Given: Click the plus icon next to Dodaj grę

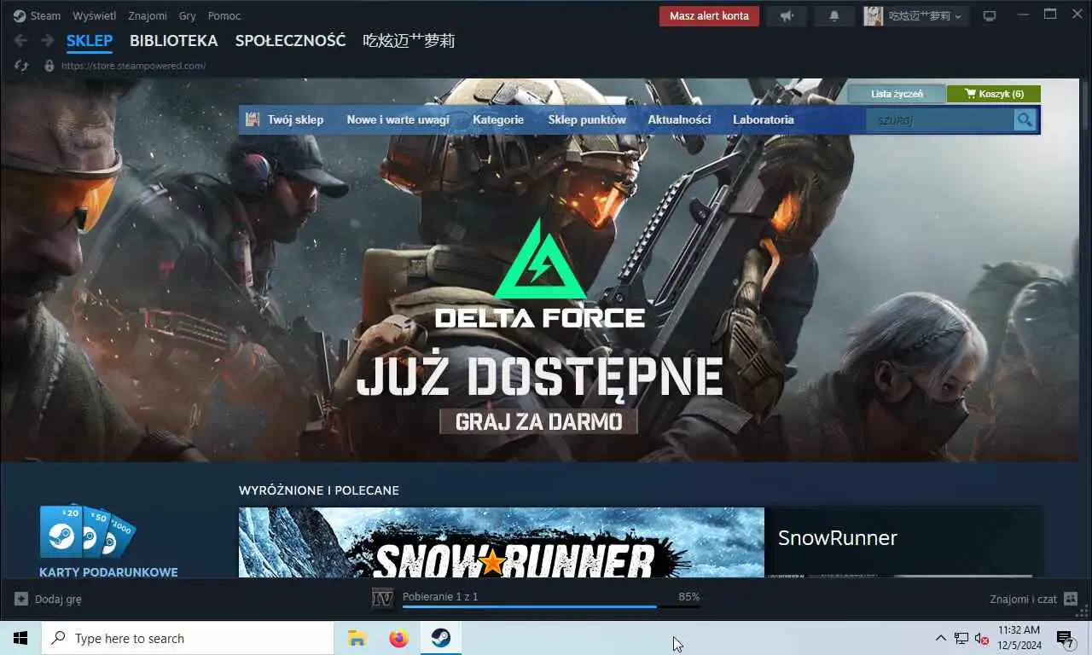Looking at the screenshot, I should pos(21,599).
